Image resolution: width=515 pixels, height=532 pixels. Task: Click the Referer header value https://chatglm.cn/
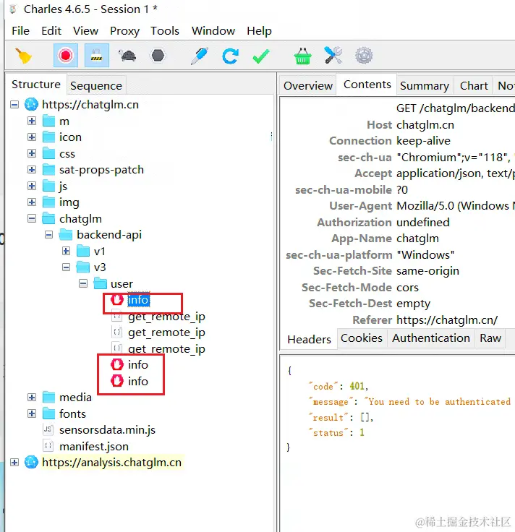tap(447, 320)
